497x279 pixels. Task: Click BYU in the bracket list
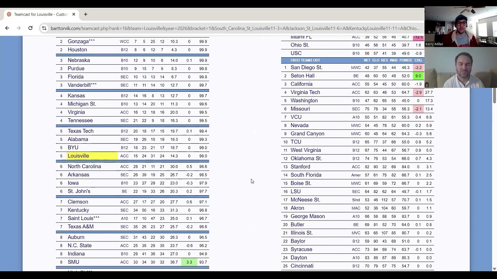pyautogui.click(x=73, y=148)
